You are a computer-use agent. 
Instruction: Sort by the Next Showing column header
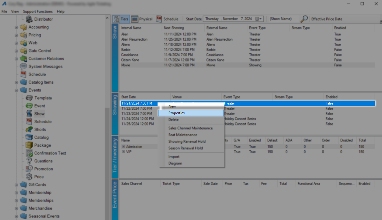pos(183,28)
